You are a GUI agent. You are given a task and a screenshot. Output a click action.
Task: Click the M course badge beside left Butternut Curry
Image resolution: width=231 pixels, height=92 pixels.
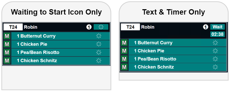pos(7,36)
